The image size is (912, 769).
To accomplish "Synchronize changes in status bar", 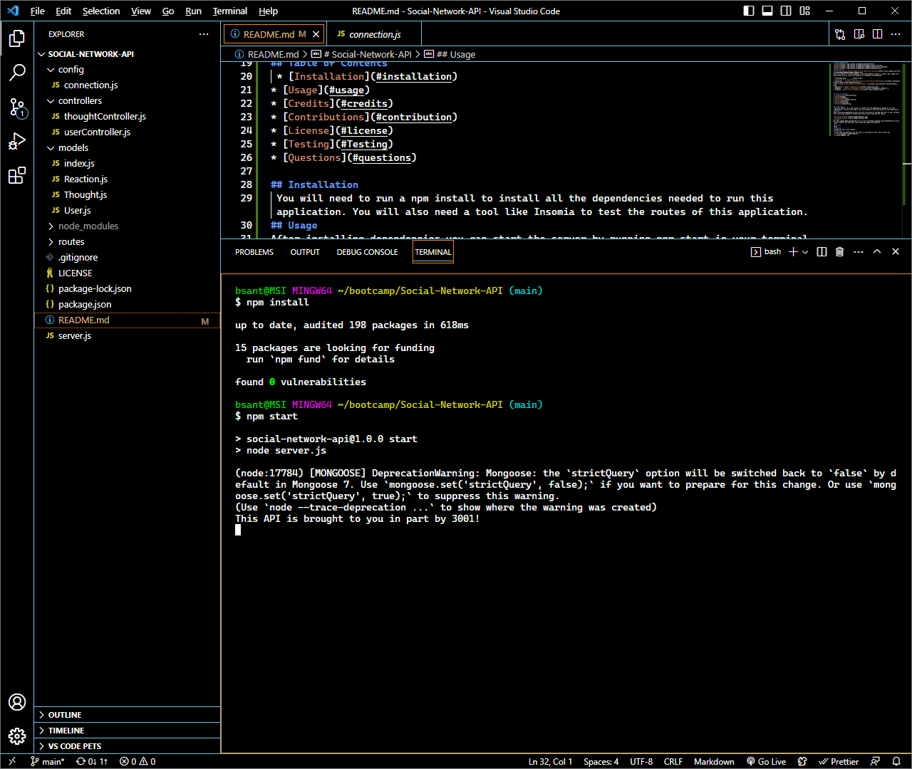I will (92, 761).
